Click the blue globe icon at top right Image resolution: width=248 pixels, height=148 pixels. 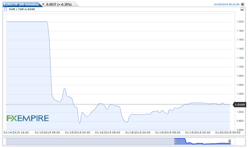coord(242,4)
